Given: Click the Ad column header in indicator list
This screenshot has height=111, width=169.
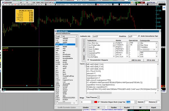Looking at the screenshot, I should (x=69, y=36).
